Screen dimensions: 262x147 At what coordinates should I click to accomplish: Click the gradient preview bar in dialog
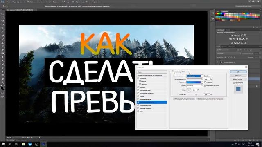point(194,82)
